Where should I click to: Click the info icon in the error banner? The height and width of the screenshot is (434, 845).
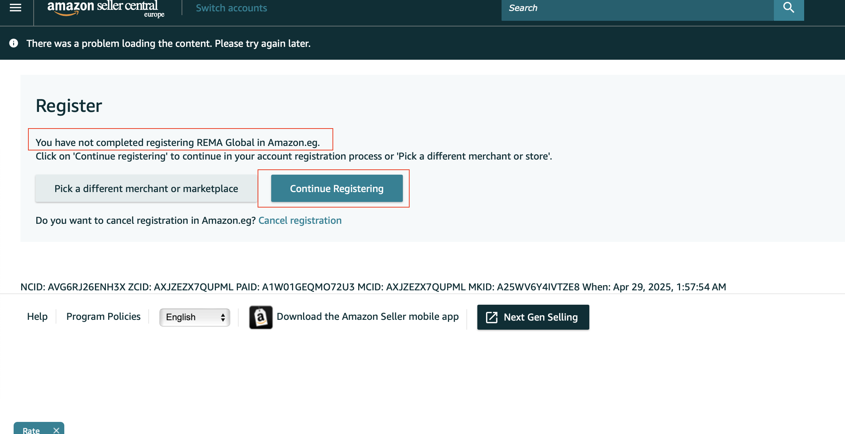coord(14,43)
